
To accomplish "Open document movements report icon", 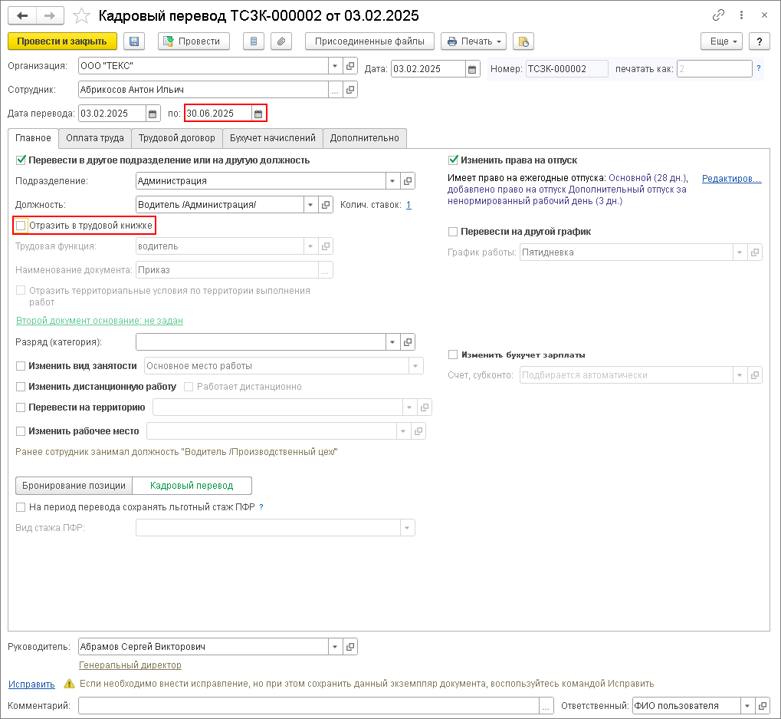I will tap(254, 41).
